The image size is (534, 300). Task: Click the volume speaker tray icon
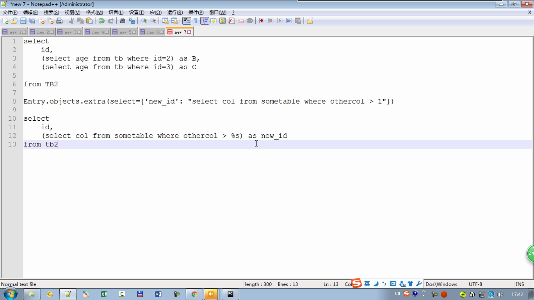click(x=500, y=294)
